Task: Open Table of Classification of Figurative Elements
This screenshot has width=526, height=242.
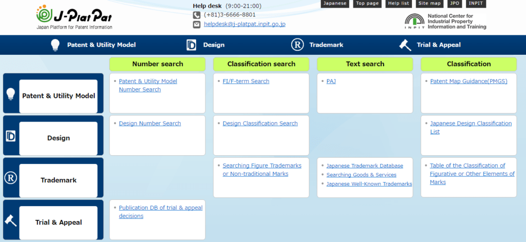Action: 473,174
